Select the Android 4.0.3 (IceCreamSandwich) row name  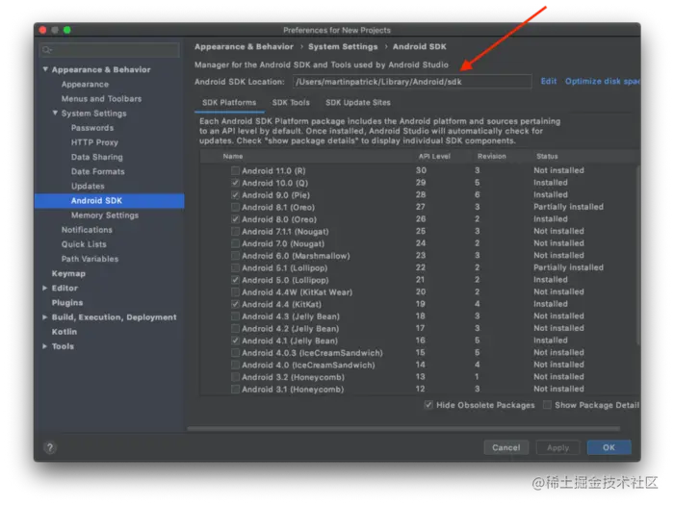click(x=312, y=353)
